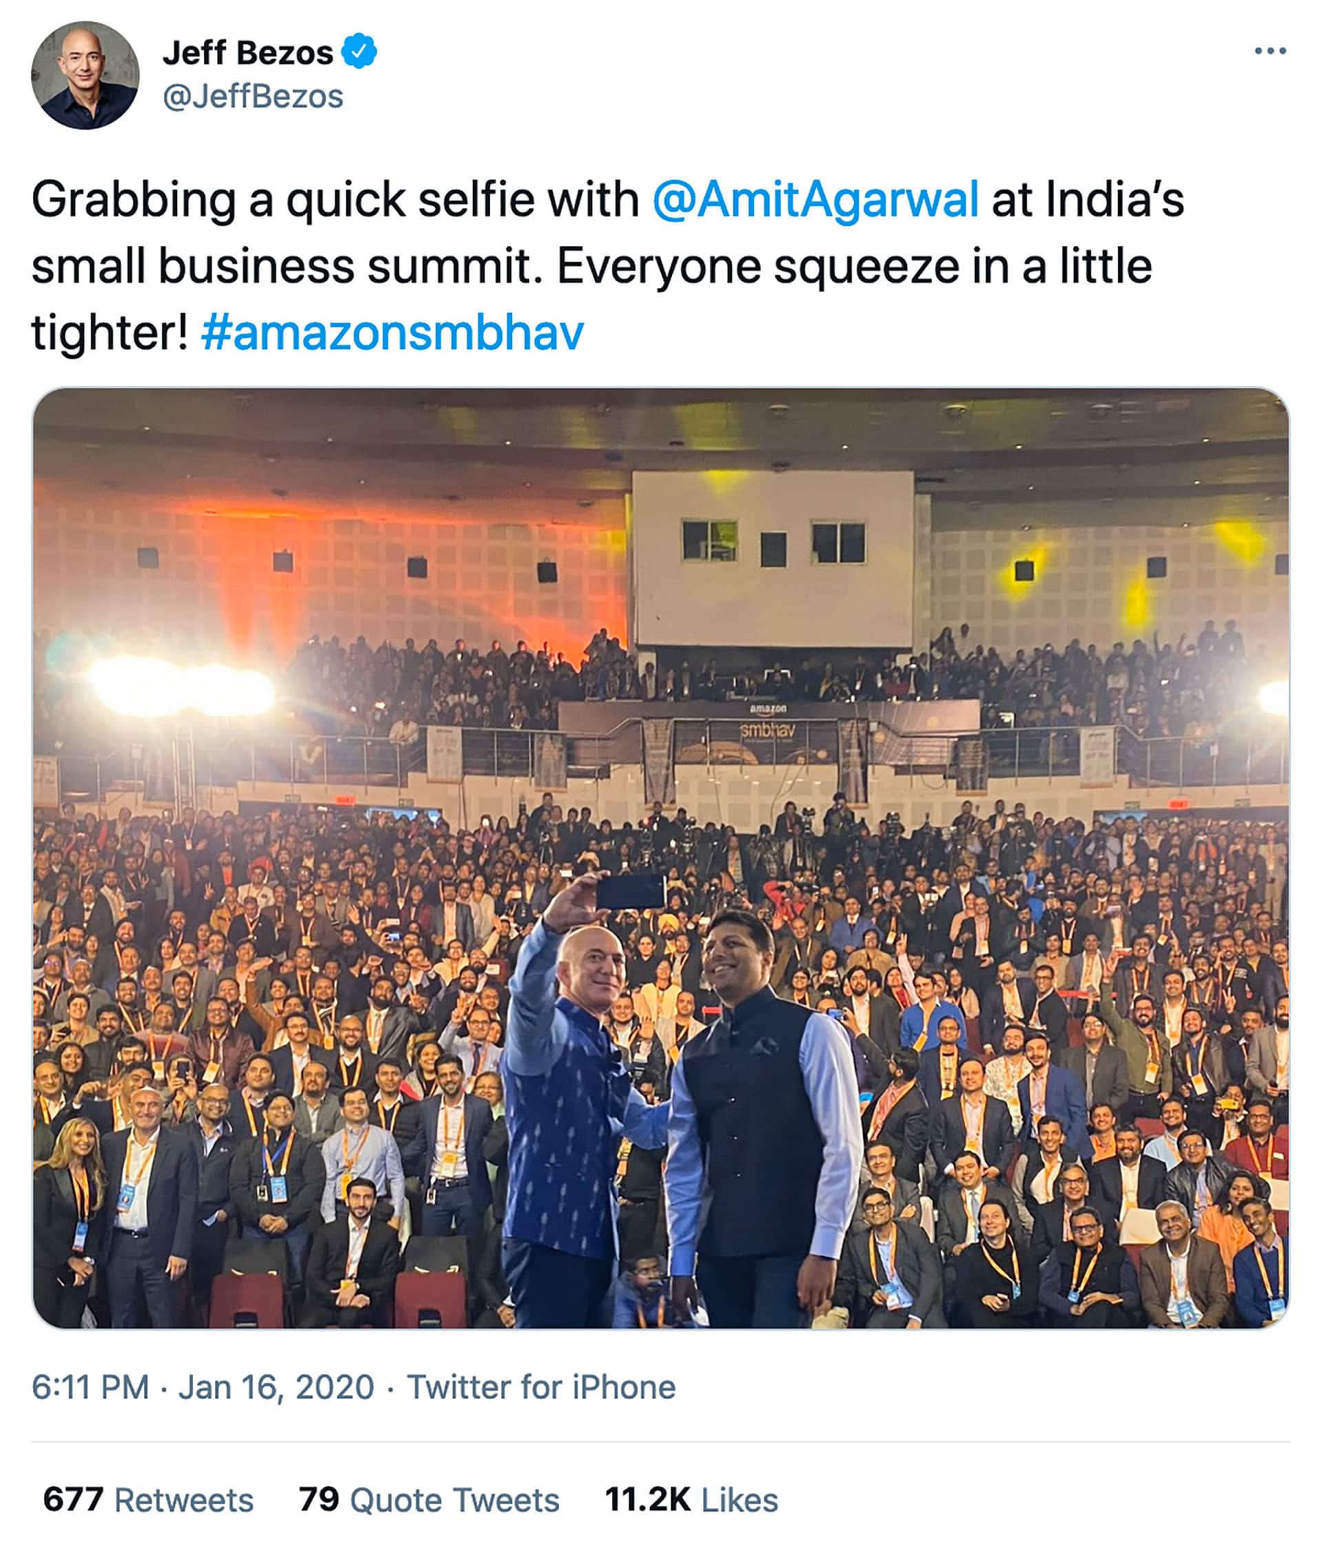The height and width of the screenshot is (1554, 1322).
Task: Click the Jan 16, 2020 date
Action: (x=276, y=1386)
